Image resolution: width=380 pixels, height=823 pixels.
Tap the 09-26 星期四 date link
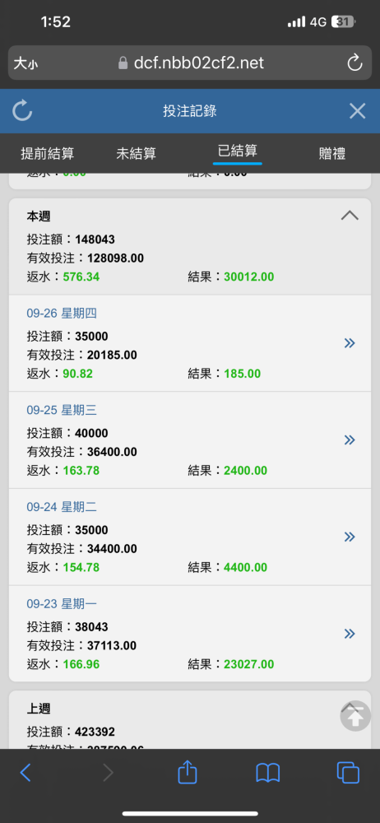click(62, 314)
